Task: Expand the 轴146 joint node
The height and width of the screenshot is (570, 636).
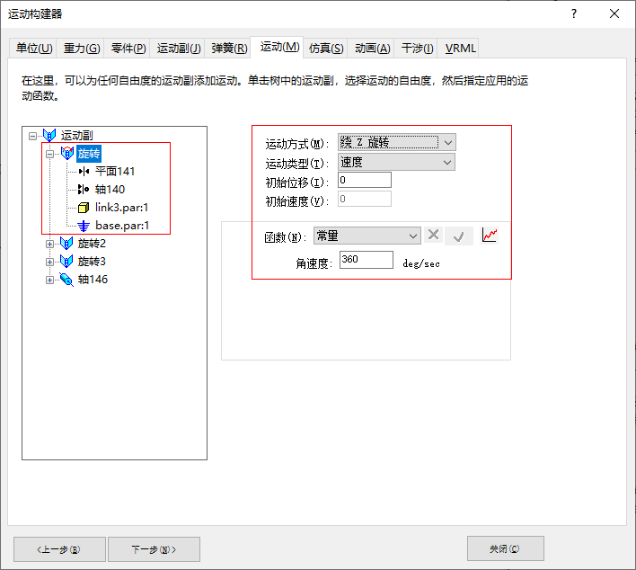Action: click(50, 280)
